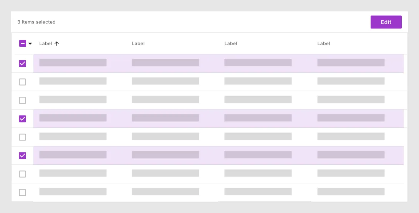This screenshot has height=213, width=419.
Task: Uncheck the fourth row's checked checkbox
Action: pyautogui.click(x=22, y=119)
